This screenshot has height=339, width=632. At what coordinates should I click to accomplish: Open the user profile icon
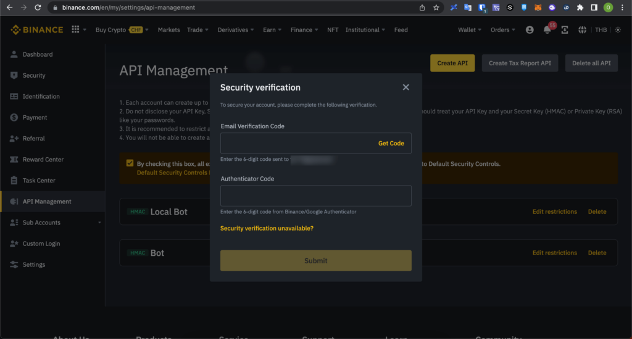coord(530,30)
